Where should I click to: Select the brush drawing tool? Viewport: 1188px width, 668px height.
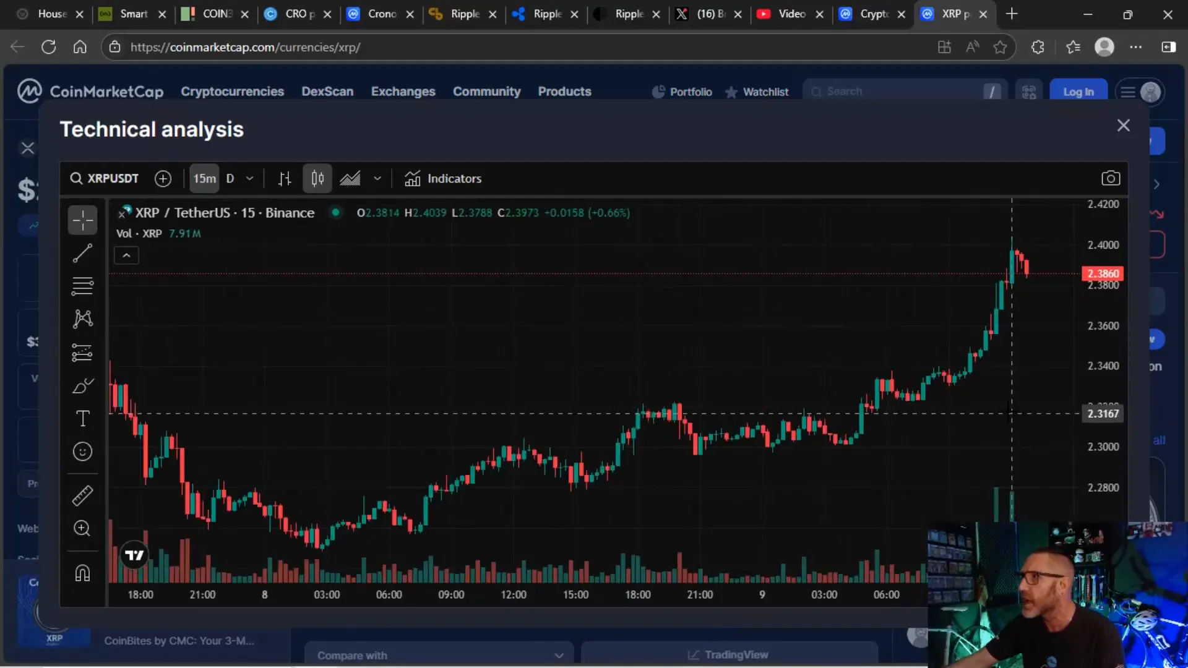82,386
